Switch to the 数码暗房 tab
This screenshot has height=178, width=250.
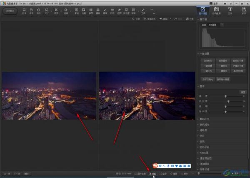(x=216, y=10)
